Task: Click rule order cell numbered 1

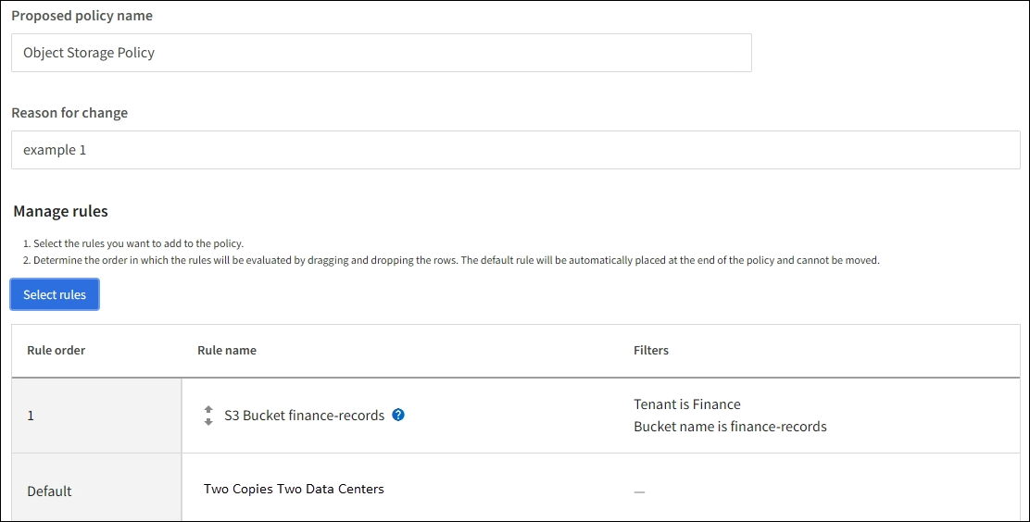Action: [x=31, y=416]
